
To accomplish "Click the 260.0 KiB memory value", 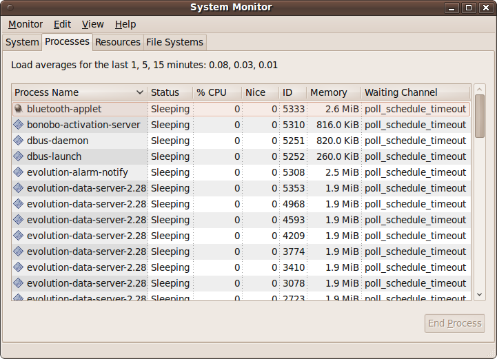I will tap(338, 156).
